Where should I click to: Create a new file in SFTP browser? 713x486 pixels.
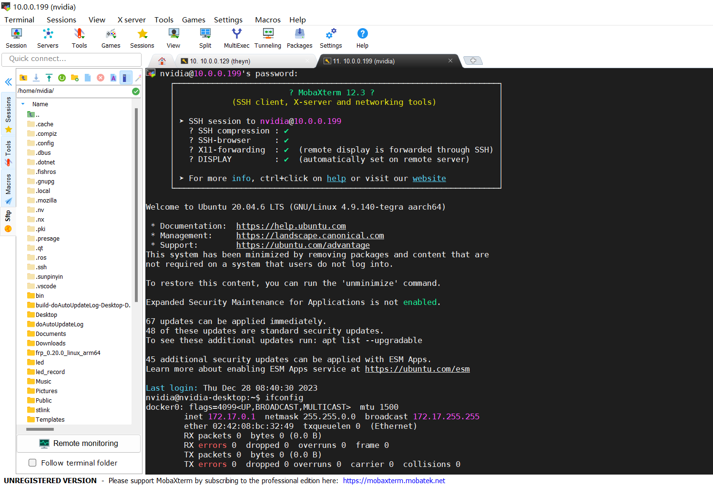[88, 78]
